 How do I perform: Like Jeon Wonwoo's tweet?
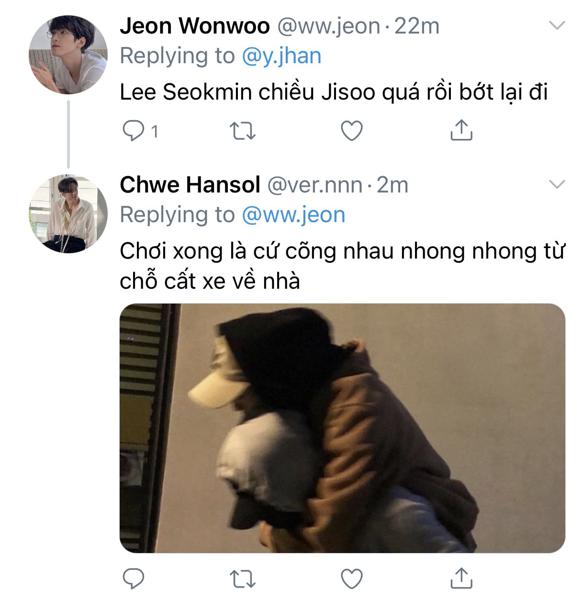tap(352, 131)
